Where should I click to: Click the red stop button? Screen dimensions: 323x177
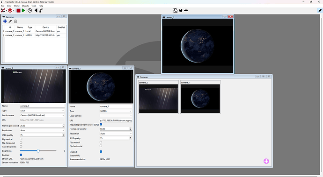tap(18, 10)
